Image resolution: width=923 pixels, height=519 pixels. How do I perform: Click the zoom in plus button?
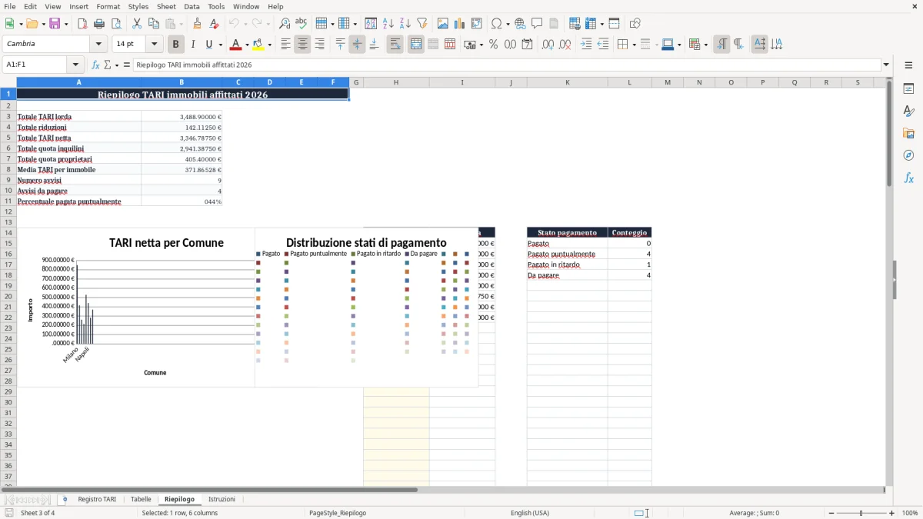click(x=892, y=513)
